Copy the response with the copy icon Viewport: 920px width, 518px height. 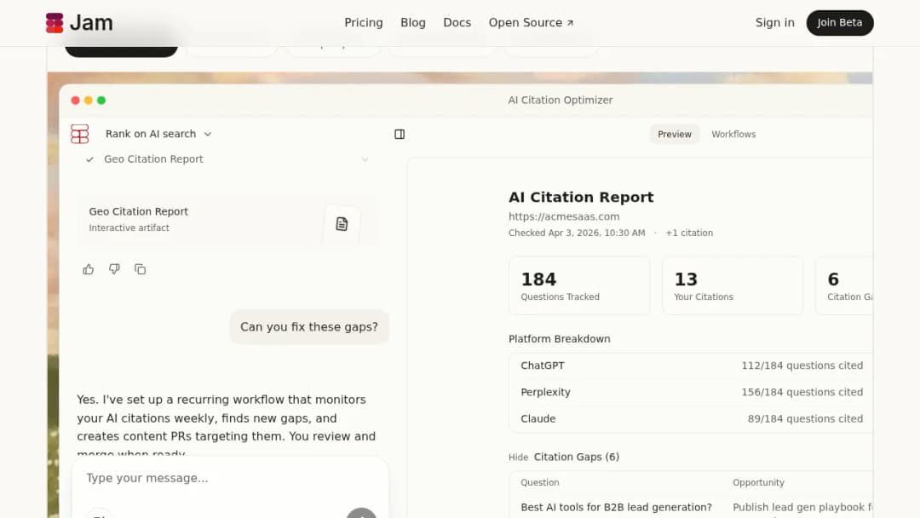pyautogui.click(x=141, y=269)
